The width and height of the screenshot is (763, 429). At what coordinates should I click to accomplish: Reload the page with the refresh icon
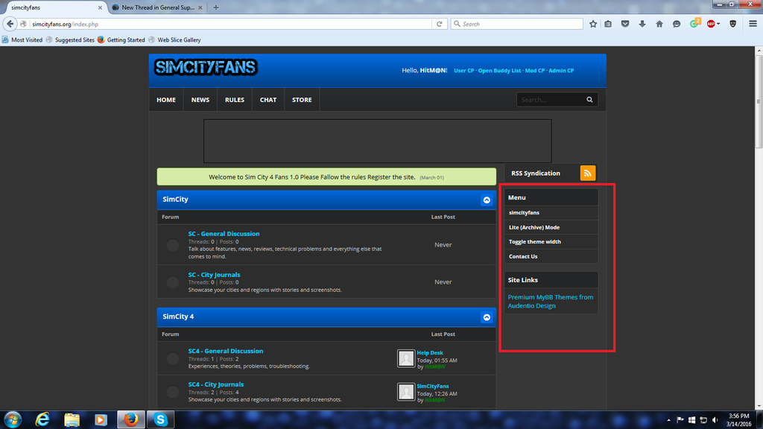(440, 24)
